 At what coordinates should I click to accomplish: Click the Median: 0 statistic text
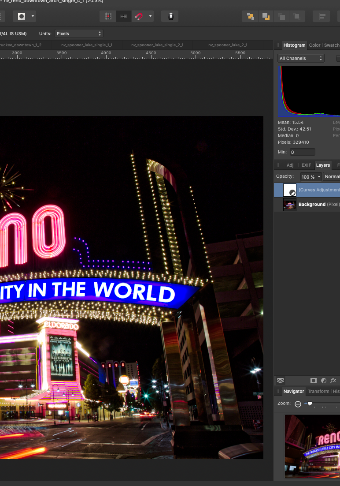pos(288,135)
